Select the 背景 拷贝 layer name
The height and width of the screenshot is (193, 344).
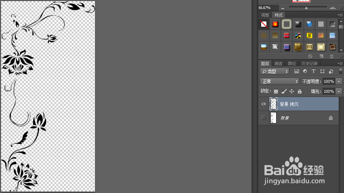tap(289, 104)
